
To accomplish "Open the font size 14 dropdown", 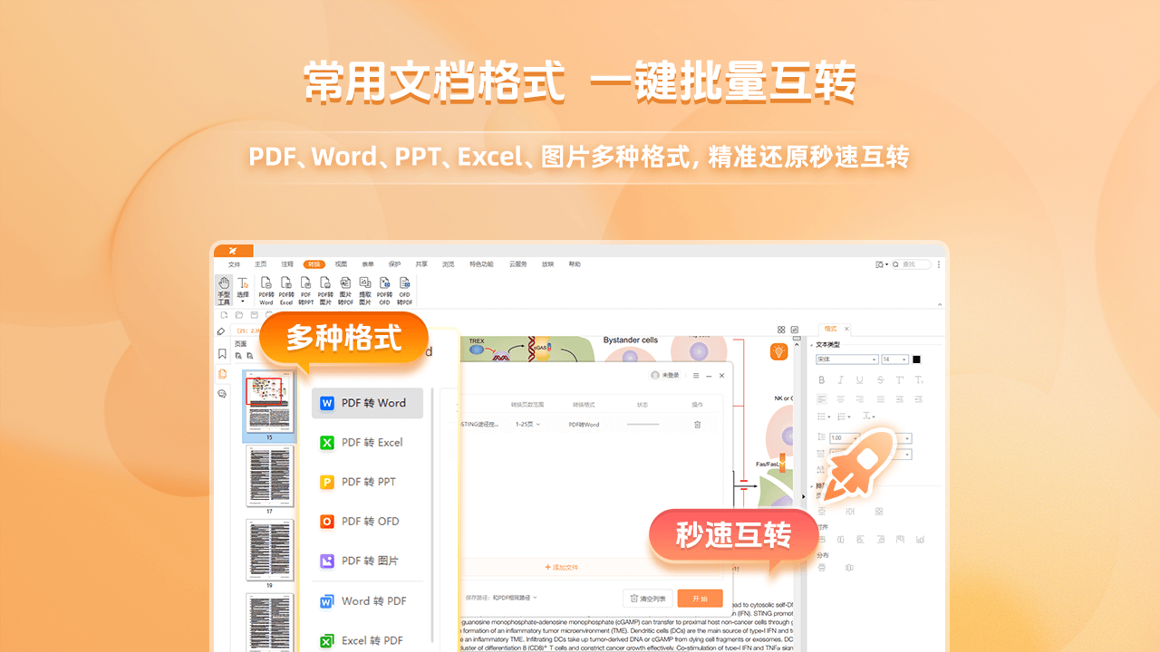I will (x=894, y=360).
